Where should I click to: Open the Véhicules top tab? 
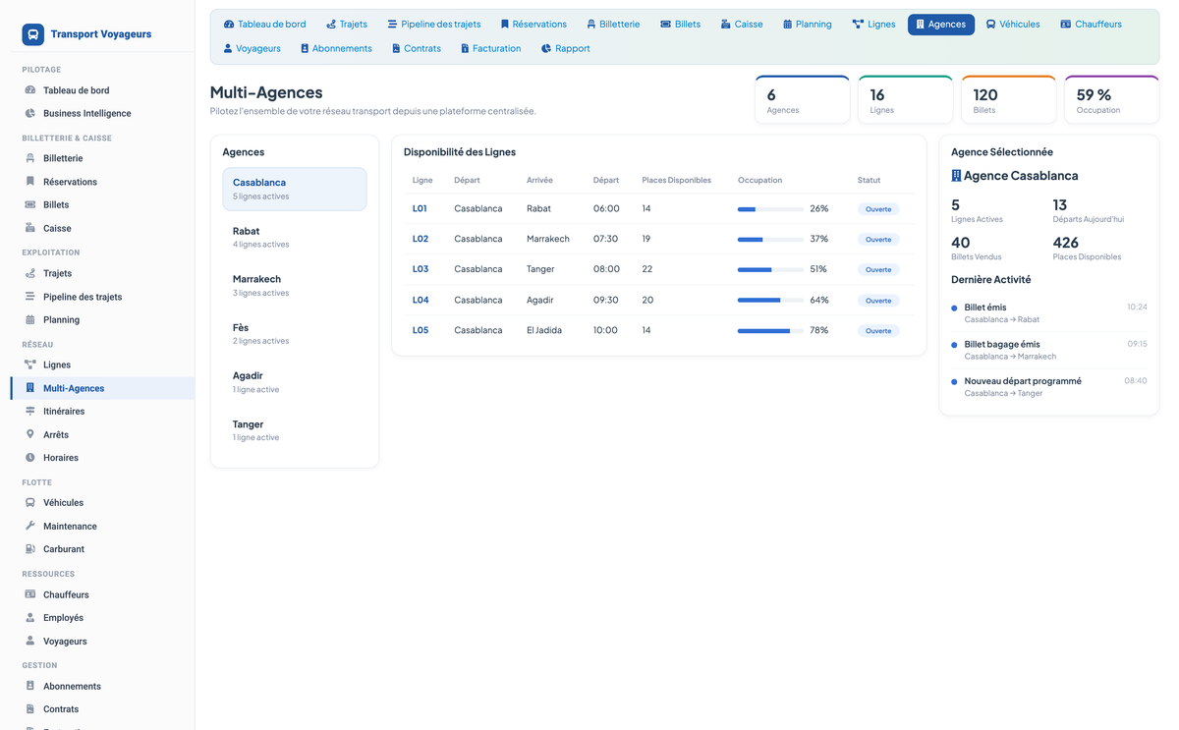pyautogui.click(x=1013, y=24)
